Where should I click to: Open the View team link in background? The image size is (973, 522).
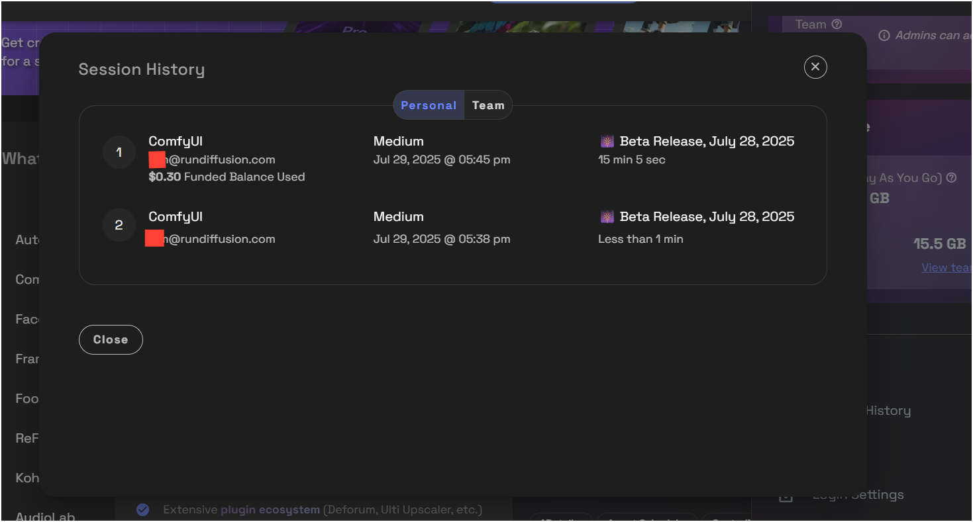947,267
